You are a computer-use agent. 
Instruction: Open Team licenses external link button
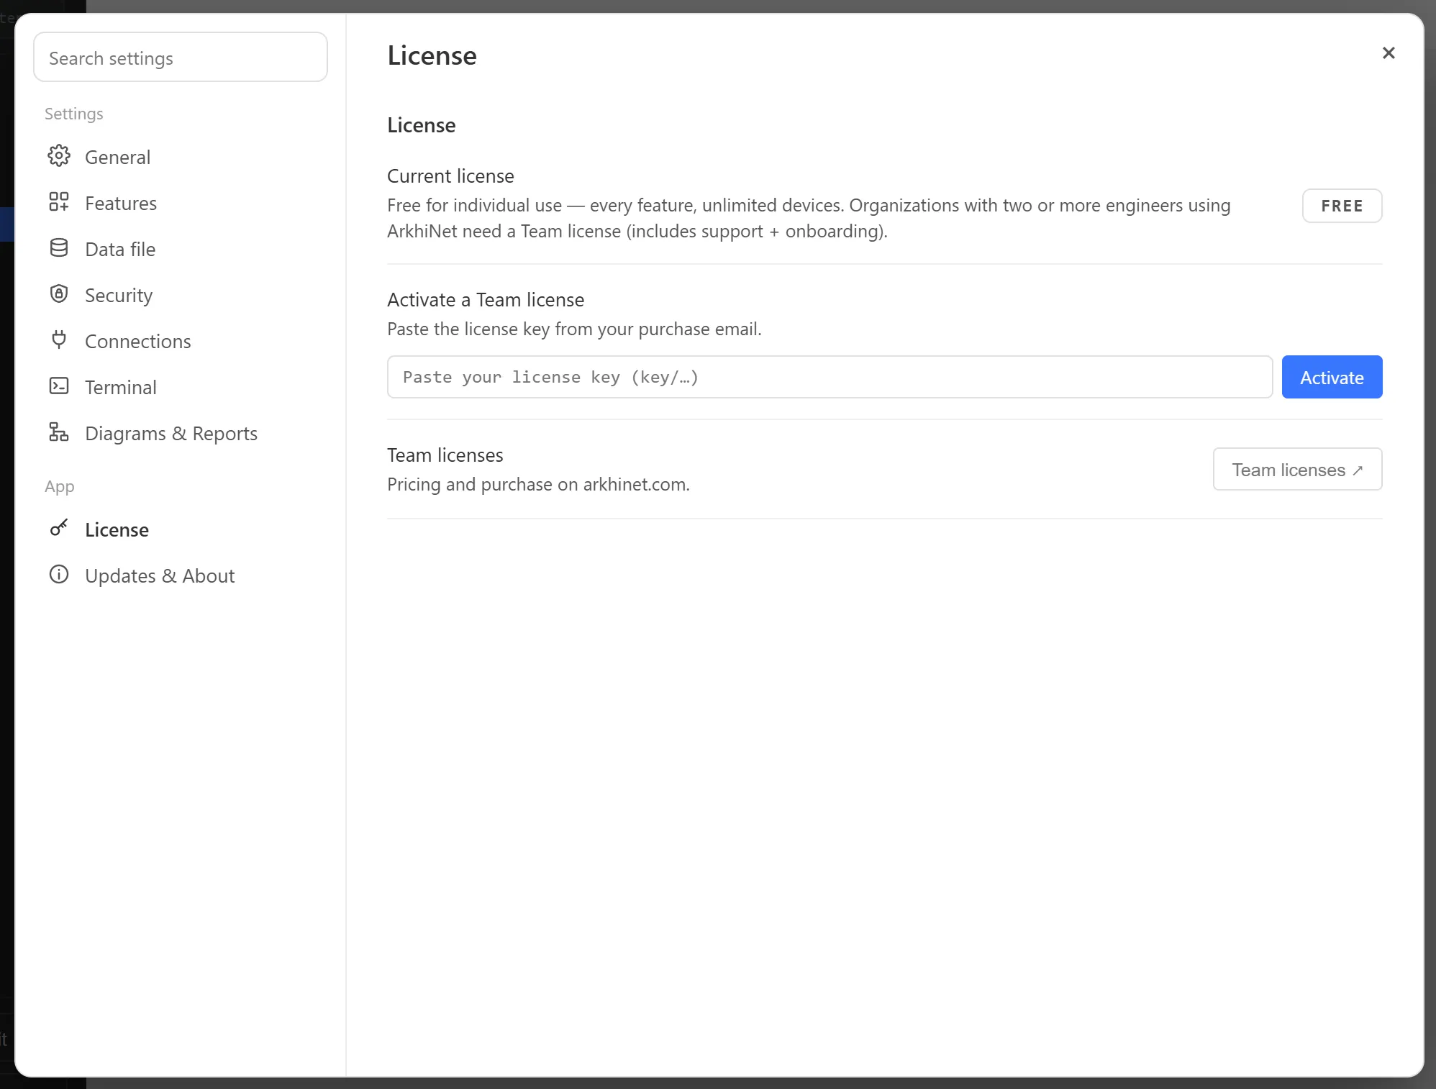1297,470
